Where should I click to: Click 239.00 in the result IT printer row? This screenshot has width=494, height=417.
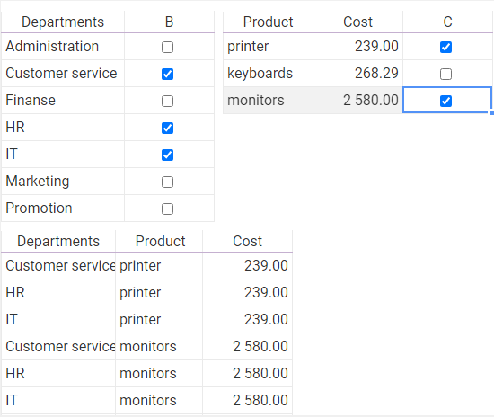[248, 320]
